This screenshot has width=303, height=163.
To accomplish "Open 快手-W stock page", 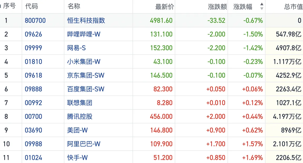I will pyautogui.click(x=77, y=157).
